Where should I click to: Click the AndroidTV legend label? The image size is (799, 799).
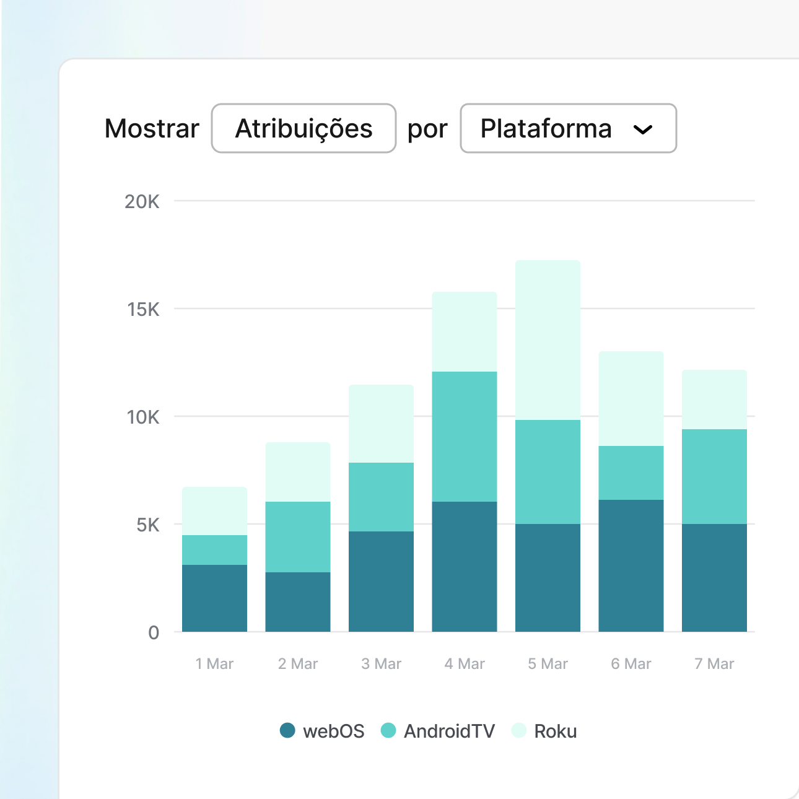(x=449, y=731)
